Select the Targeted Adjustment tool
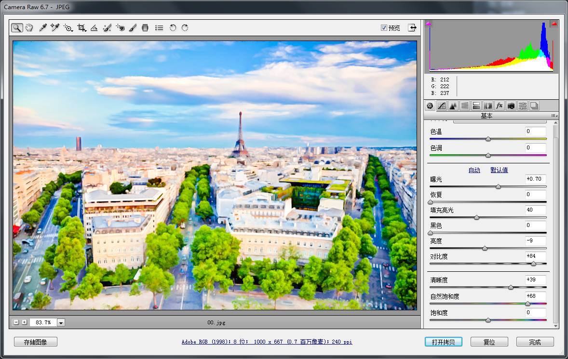The width and height of the screenshot is (568, 359). [x=68, y=28]
